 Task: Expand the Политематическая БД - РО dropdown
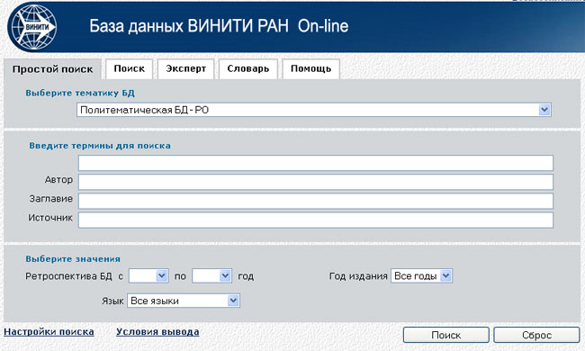pyautogui.click(x=314, y=110)
